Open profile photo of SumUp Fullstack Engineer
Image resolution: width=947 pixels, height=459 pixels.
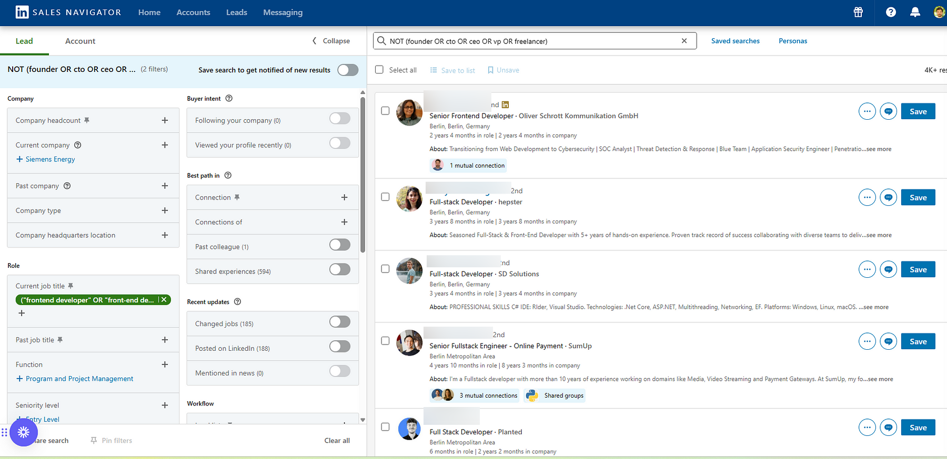(x=409, y=343)
